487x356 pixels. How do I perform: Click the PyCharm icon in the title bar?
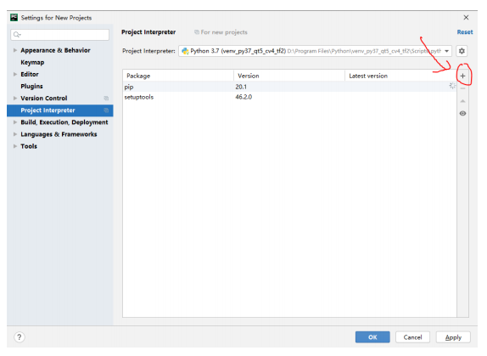pos(14,17)
